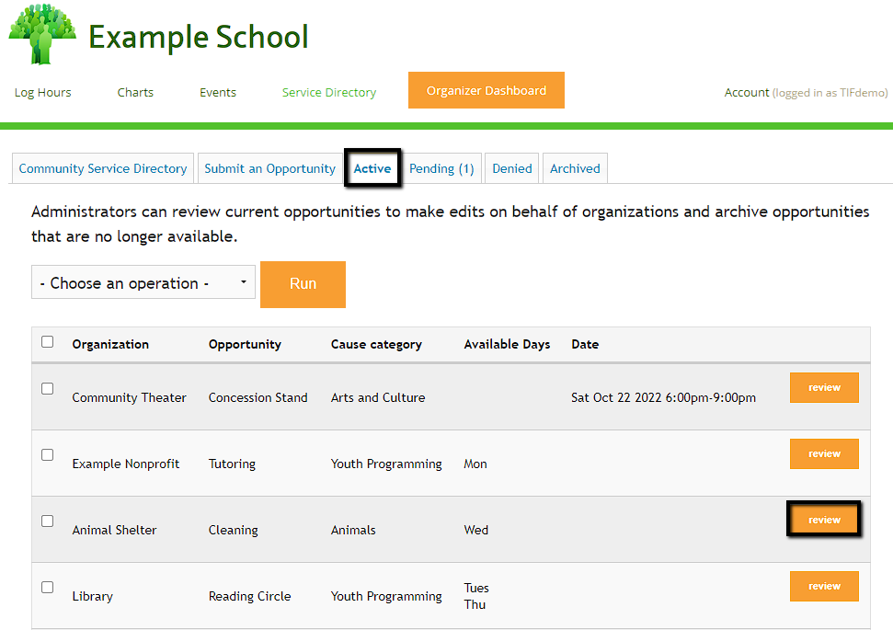
Task: Click the Tues Thu available days cell
Action: click(476, 596)
